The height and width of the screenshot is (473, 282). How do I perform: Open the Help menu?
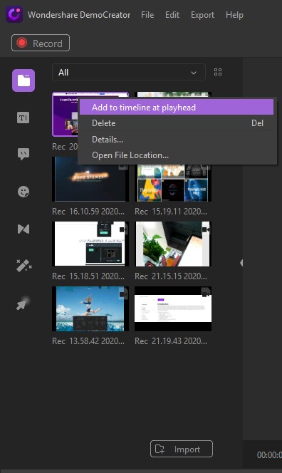[x=234, y=15]
